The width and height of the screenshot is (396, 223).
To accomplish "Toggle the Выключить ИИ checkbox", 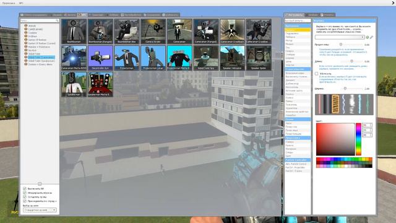I will point(25,188).
